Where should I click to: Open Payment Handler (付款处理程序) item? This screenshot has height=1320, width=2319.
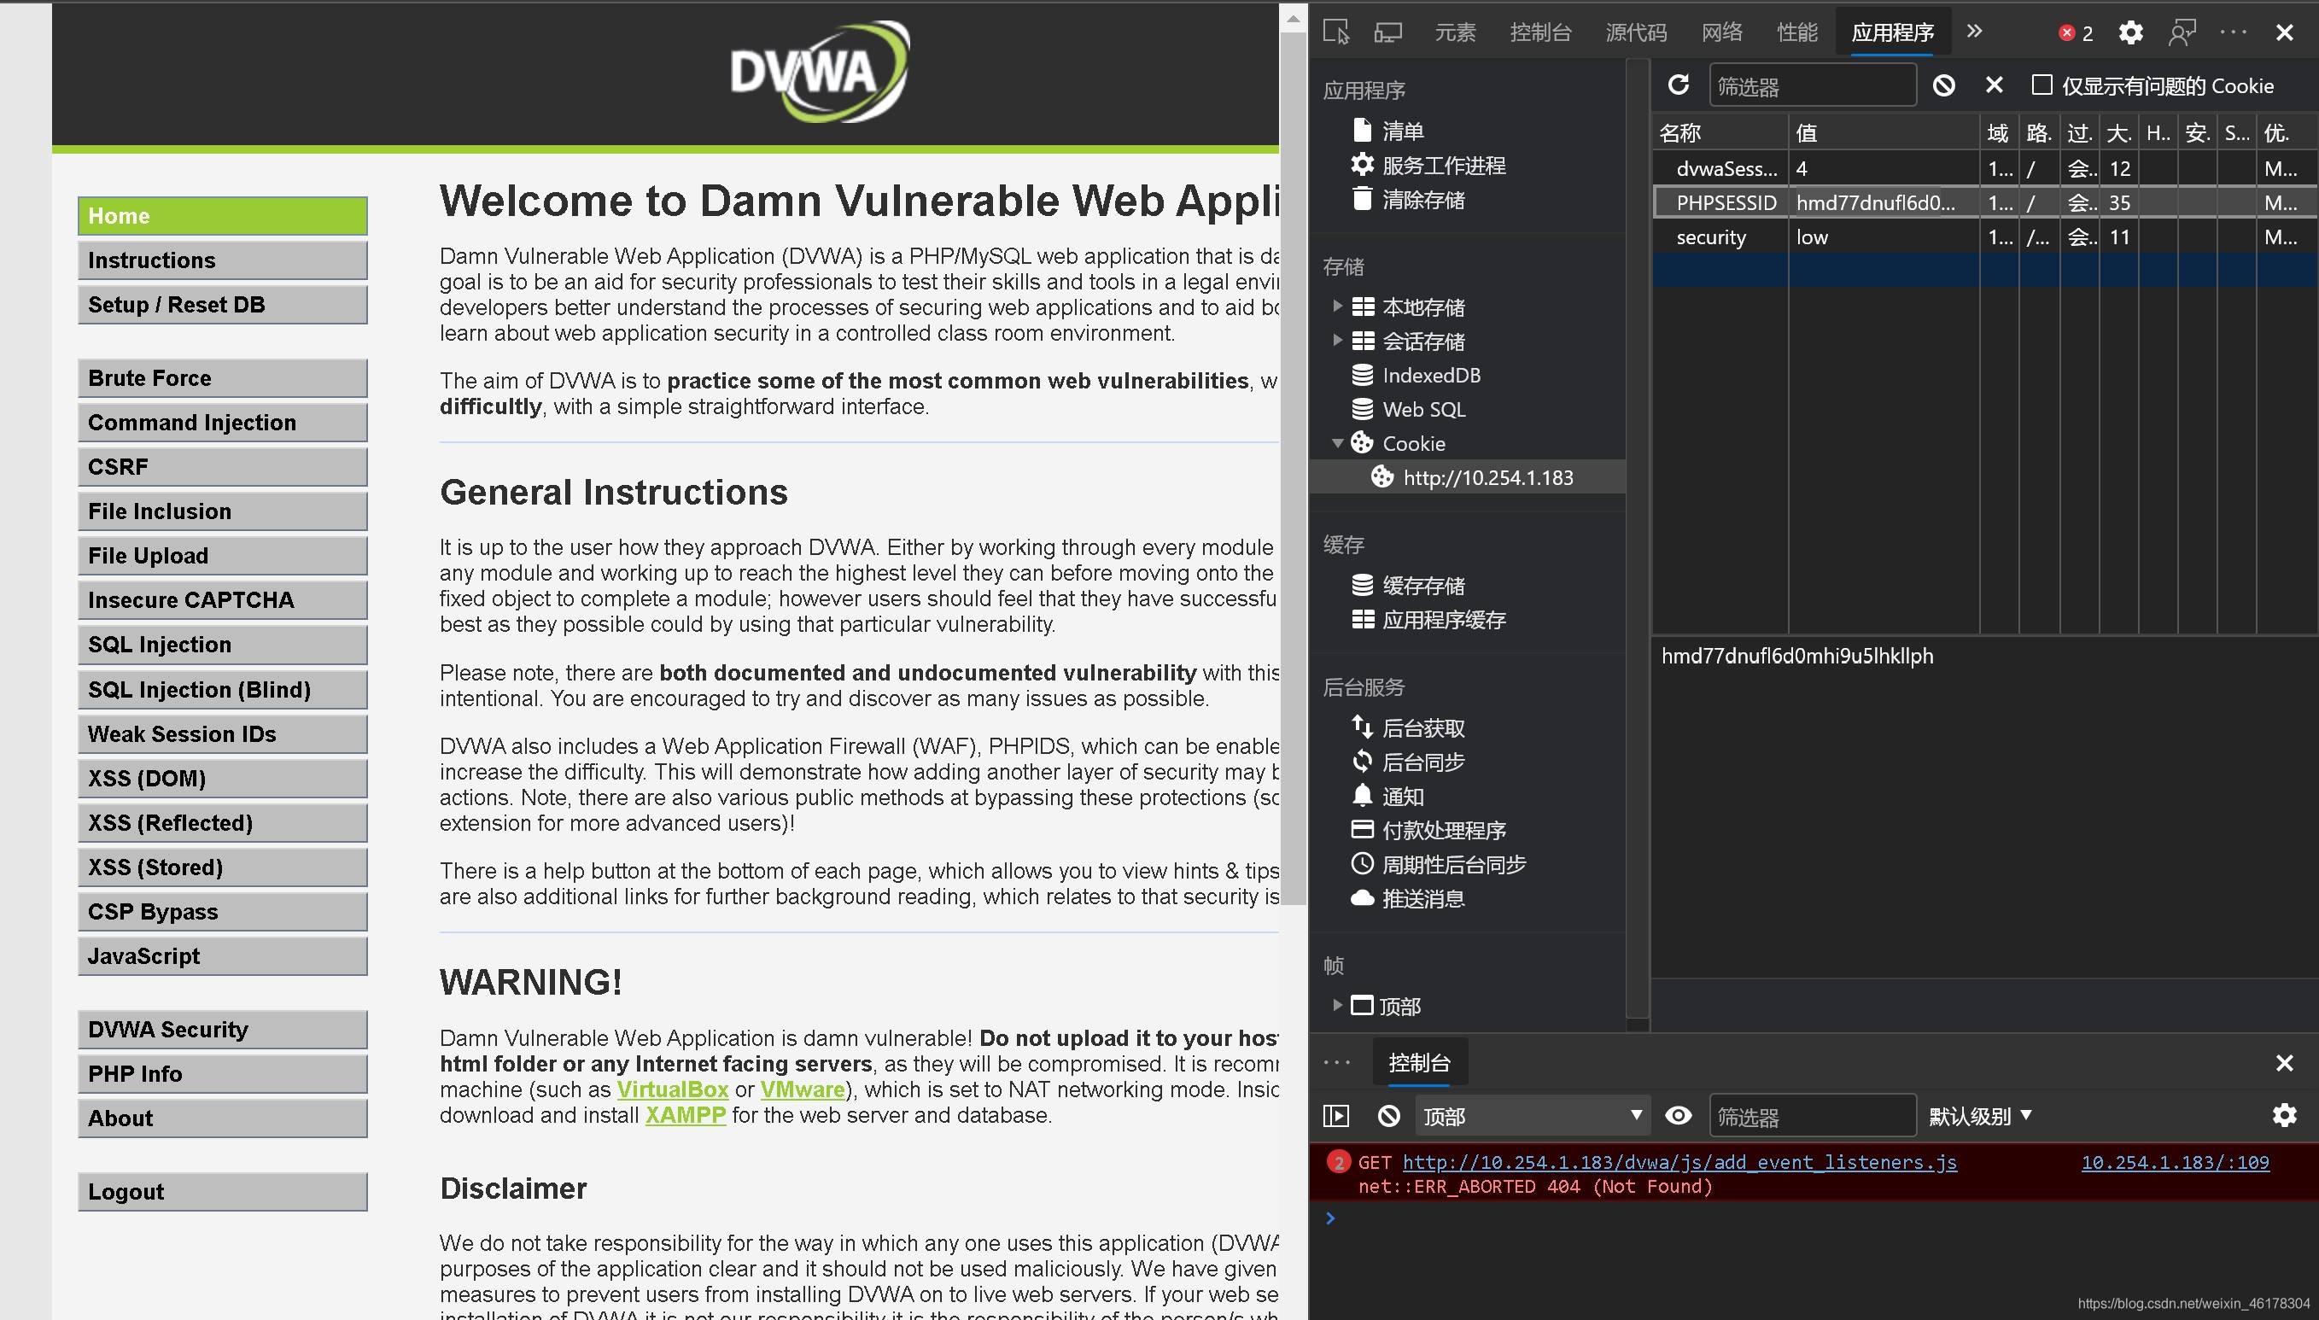click(x=1428, y=831)
